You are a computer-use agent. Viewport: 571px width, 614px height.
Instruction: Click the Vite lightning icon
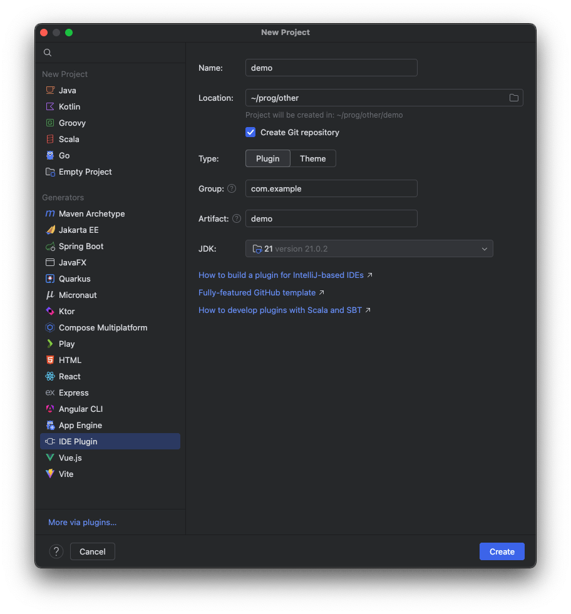[50, 474]
